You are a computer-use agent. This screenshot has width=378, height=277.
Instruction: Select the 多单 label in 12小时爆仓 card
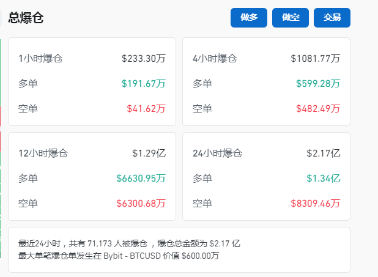click(28, 178)
